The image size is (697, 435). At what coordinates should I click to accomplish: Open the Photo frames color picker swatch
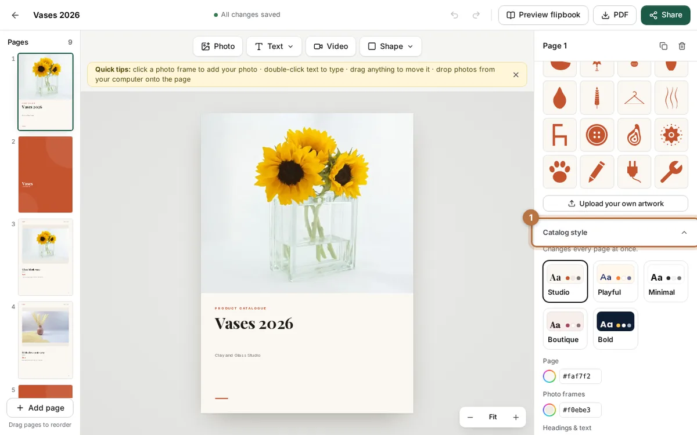549,410
